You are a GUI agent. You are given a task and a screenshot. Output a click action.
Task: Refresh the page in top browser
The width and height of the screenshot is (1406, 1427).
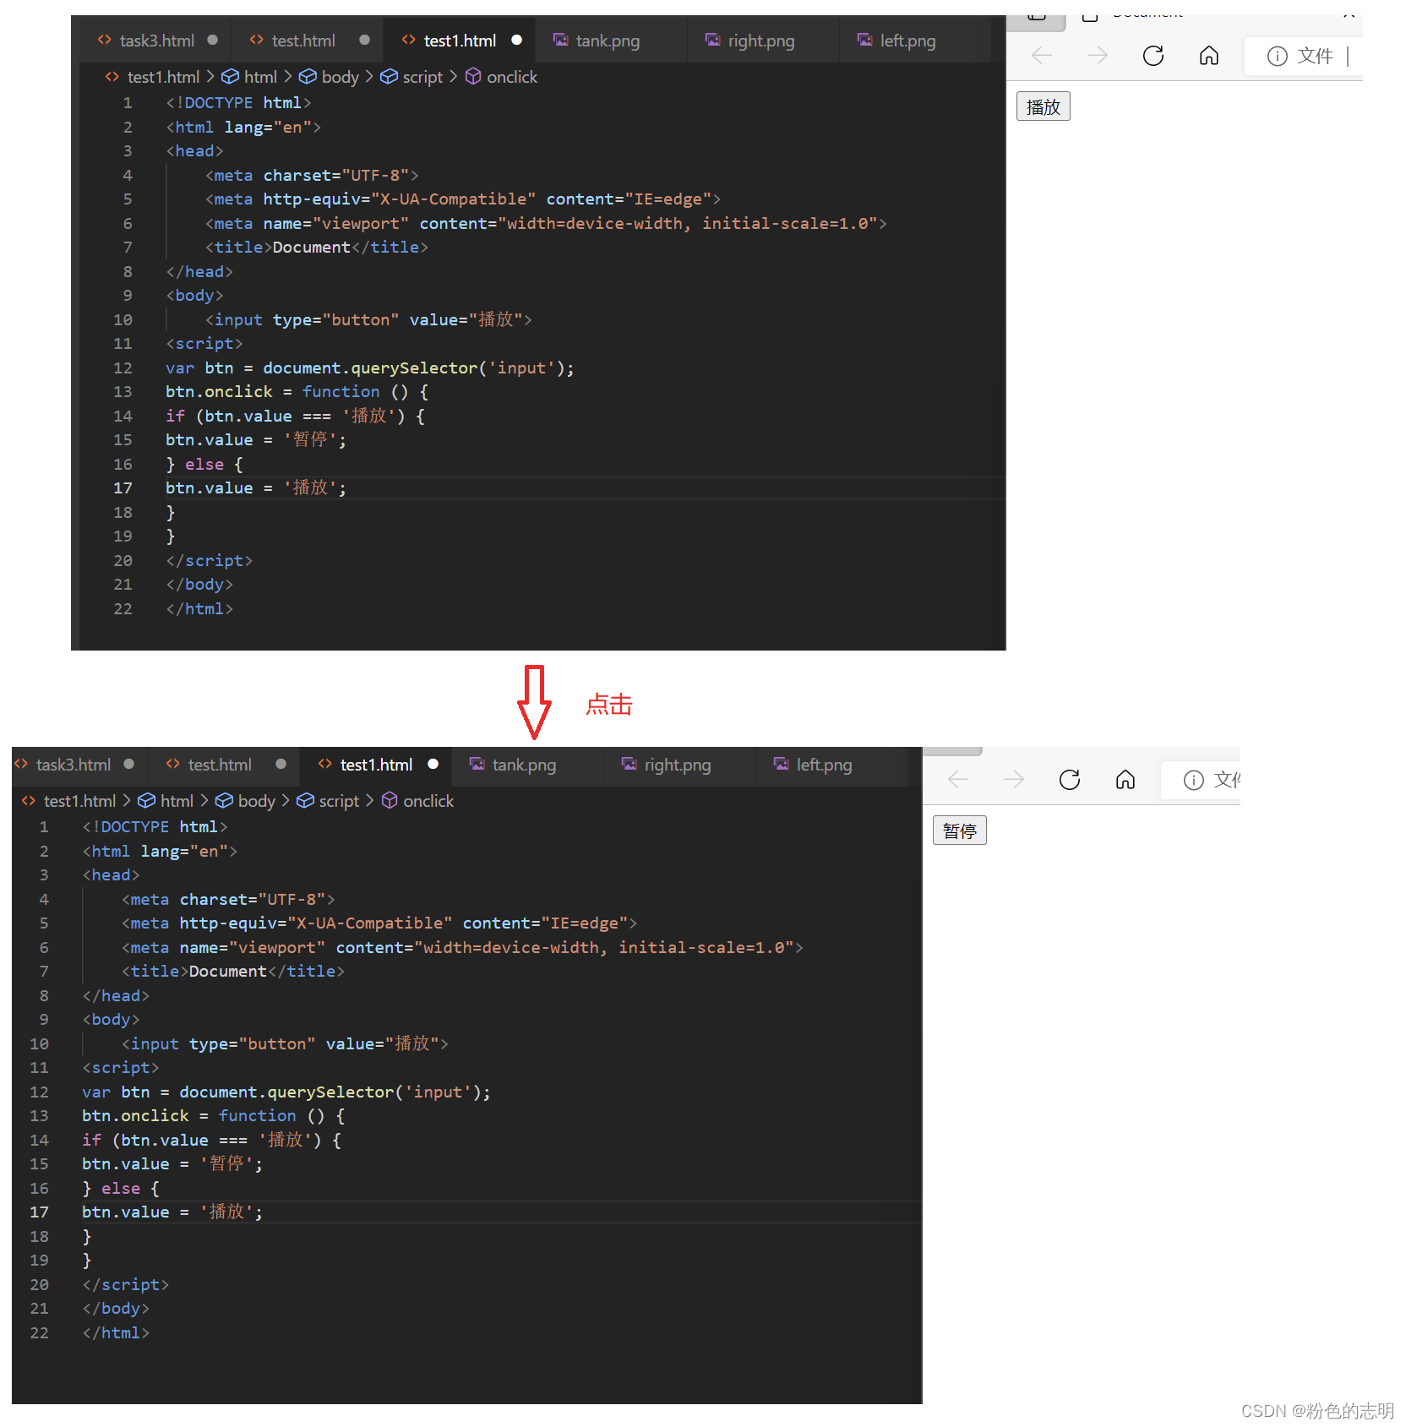point(1153,56)
